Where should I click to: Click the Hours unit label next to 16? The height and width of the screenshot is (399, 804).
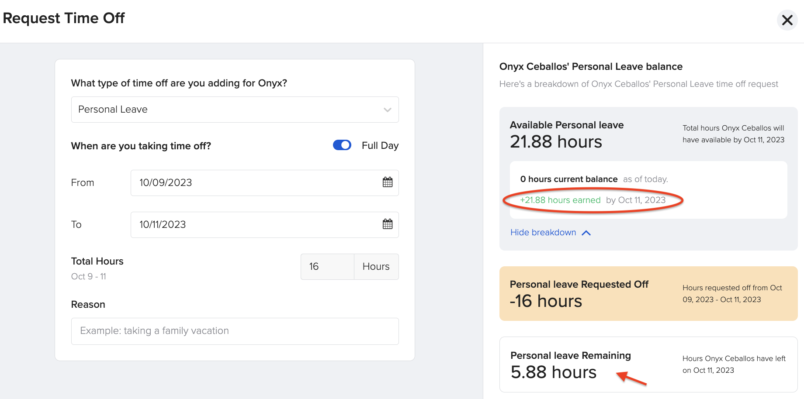[x=376, y=267]
